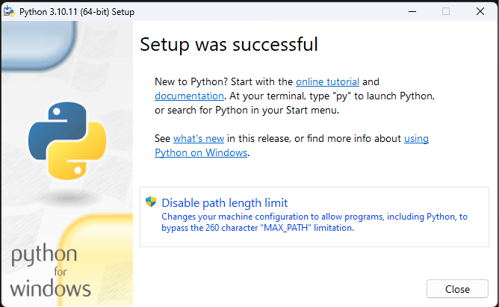Open the what's new link
499x307 pixels.
tap(199, 139)
